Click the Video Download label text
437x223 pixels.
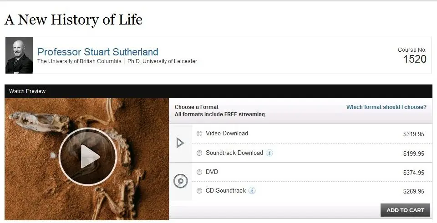pos(227,134)
